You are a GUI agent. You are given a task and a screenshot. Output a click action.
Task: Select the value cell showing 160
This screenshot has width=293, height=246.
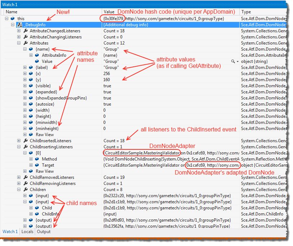[170, 79]
